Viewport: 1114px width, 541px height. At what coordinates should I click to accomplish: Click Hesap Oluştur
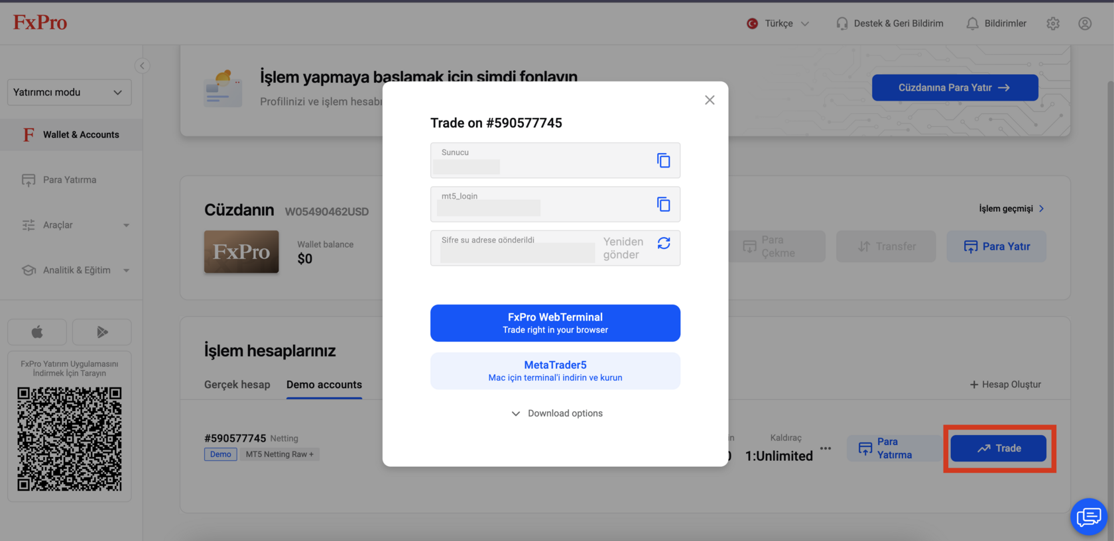[x=1005, y=385]
